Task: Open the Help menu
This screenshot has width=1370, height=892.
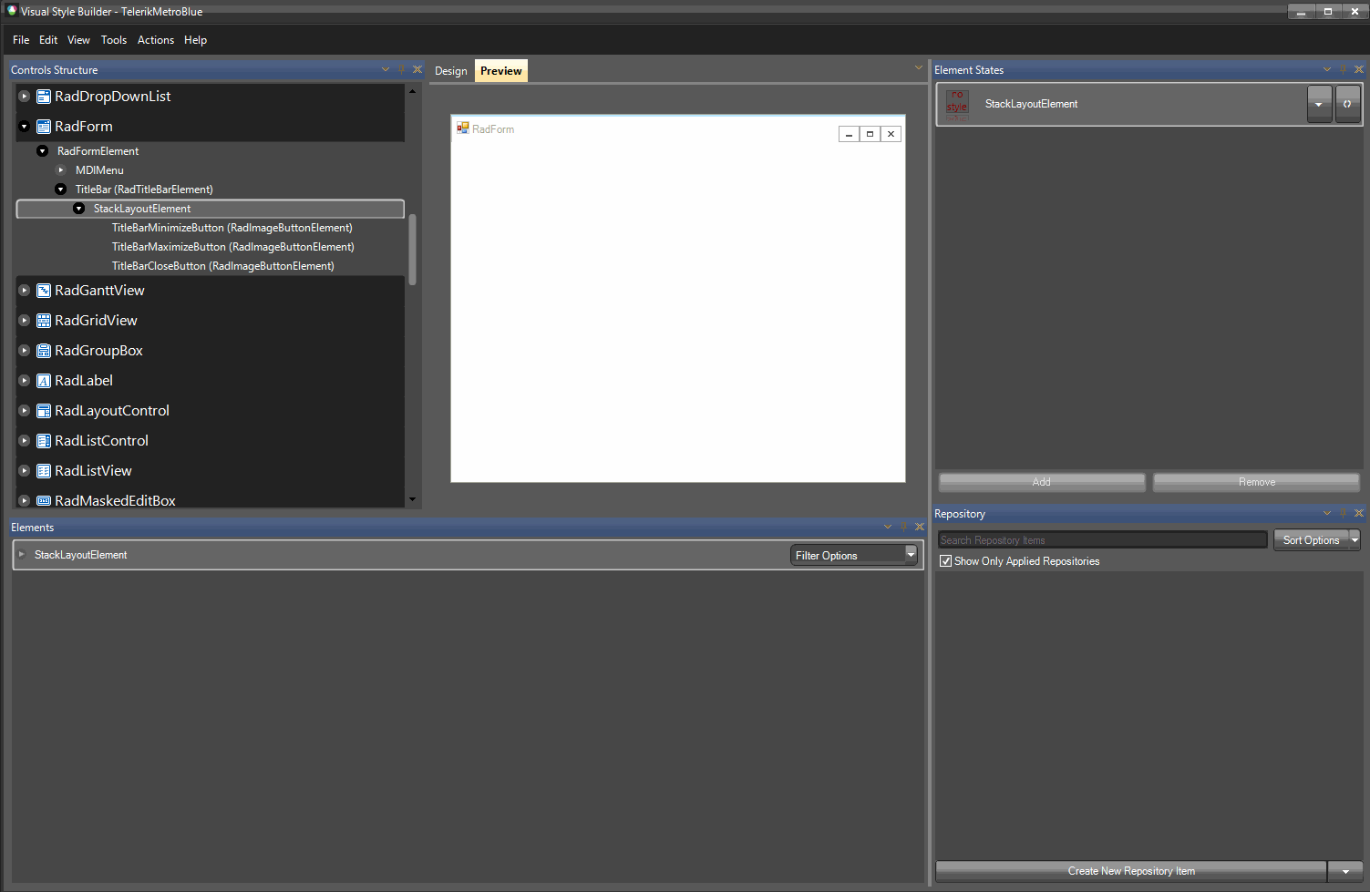Action: click(195, 40)
